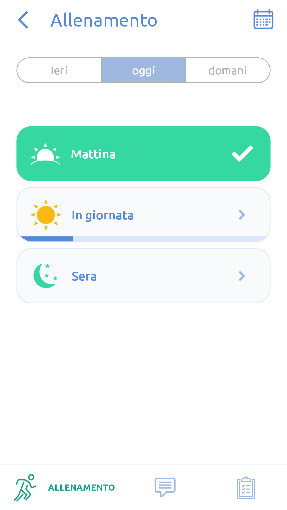Click the ALLENAMENTO bottom tab label
The height and width of the screenshot is (510, 287).
[81, 488]
